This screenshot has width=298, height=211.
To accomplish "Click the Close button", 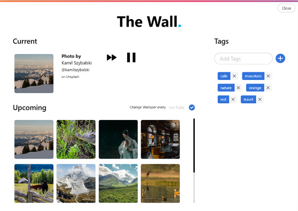I will (x=286, y=8).
